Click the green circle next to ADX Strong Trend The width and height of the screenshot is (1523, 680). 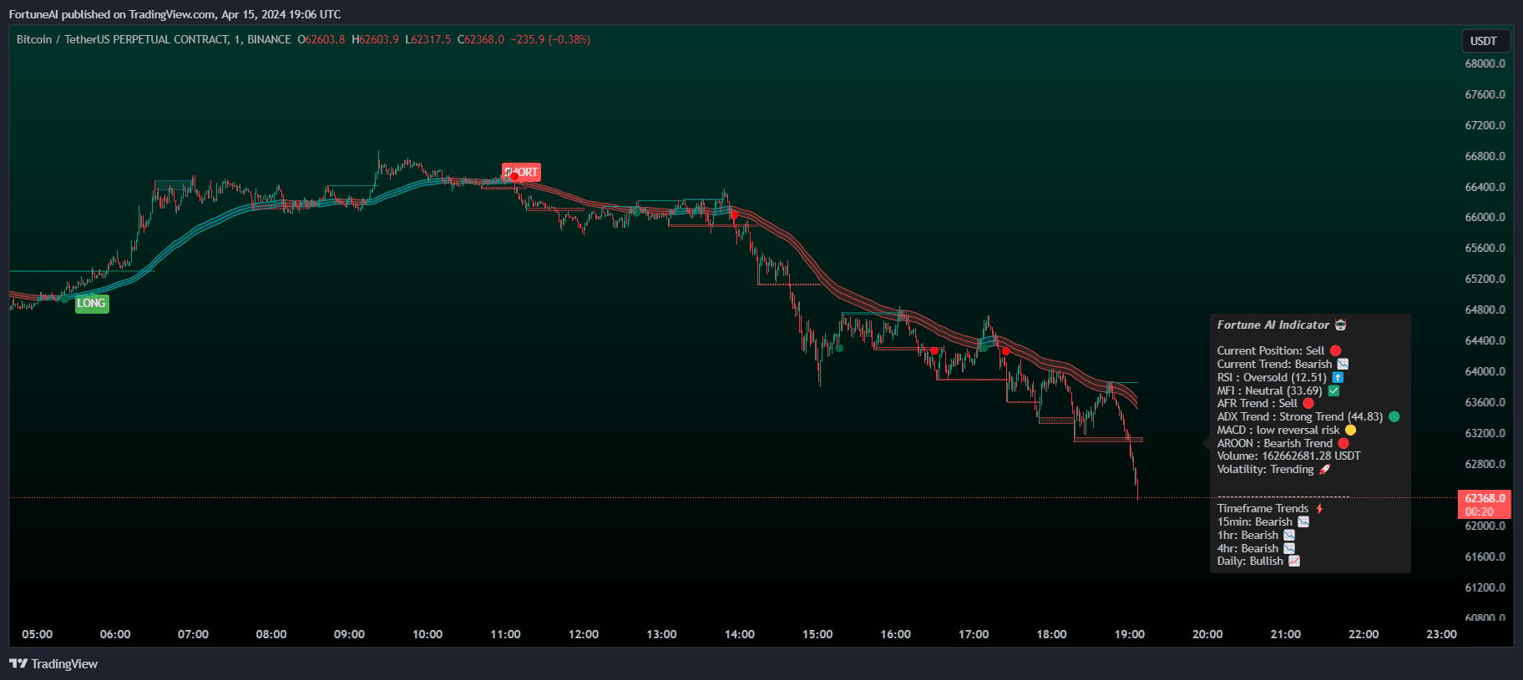[1394, 416]
